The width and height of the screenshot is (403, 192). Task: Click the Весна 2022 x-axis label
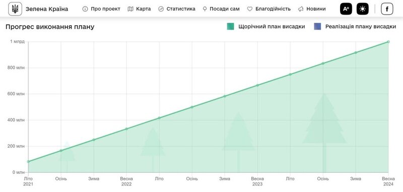pos(126,181)
